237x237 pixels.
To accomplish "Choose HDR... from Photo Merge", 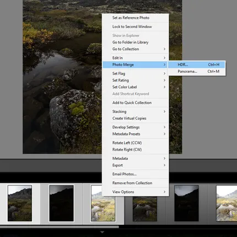I will point(197,64).
